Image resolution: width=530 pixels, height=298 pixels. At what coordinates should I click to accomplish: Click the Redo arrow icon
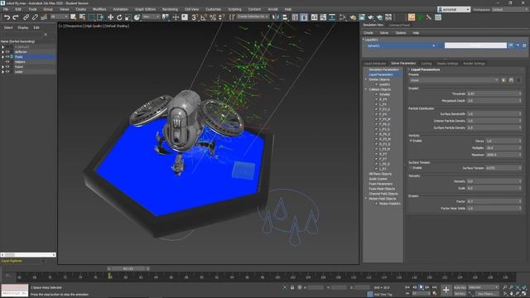(16, 17)
